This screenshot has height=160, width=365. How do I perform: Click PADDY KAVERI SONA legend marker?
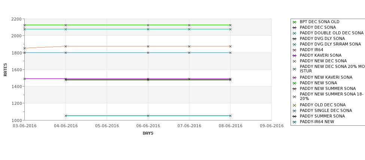[x=295, y=56]
